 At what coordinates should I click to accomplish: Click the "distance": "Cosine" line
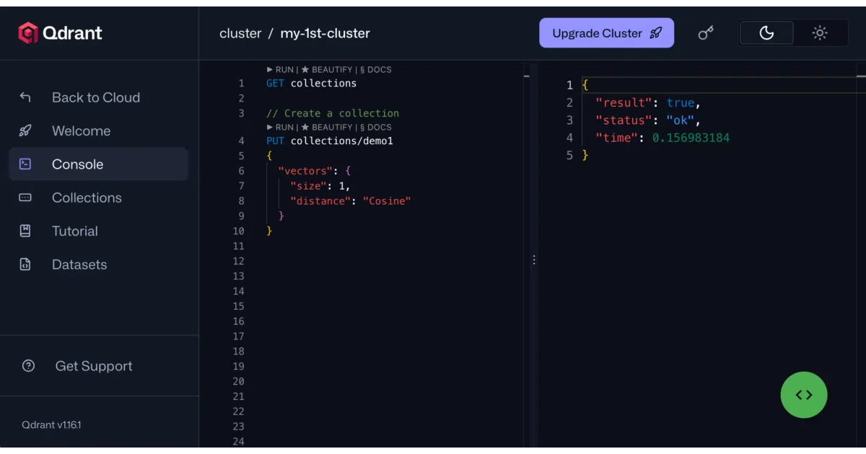[351, 201]
